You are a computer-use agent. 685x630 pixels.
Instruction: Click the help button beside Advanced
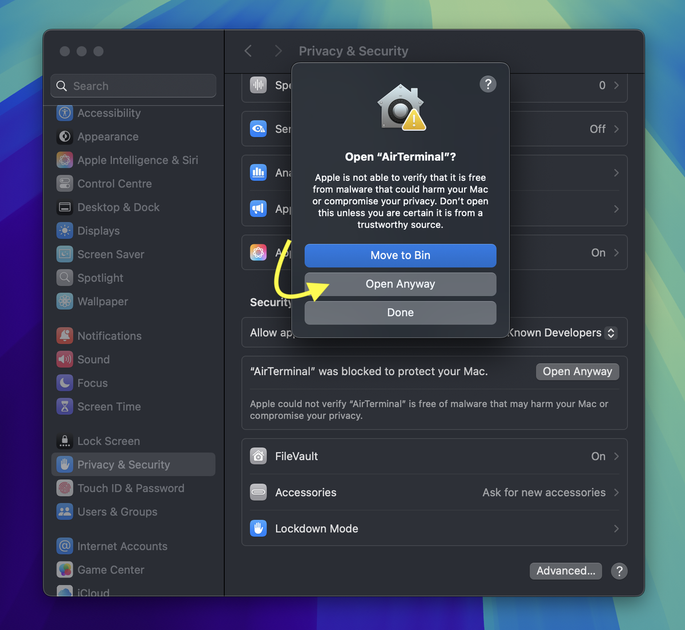click(619, 571)
